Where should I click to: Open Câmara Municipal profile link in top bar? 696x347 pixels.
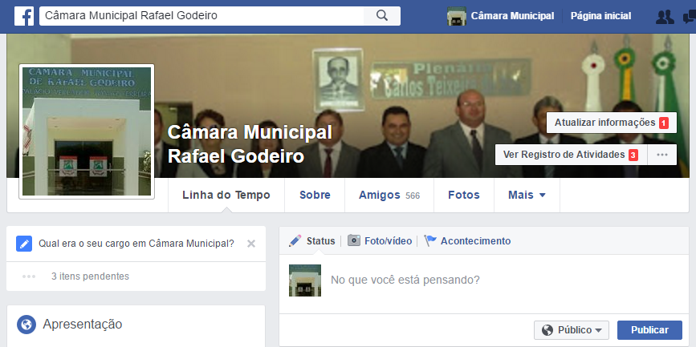pyautogui.click(x=512, y=16)
